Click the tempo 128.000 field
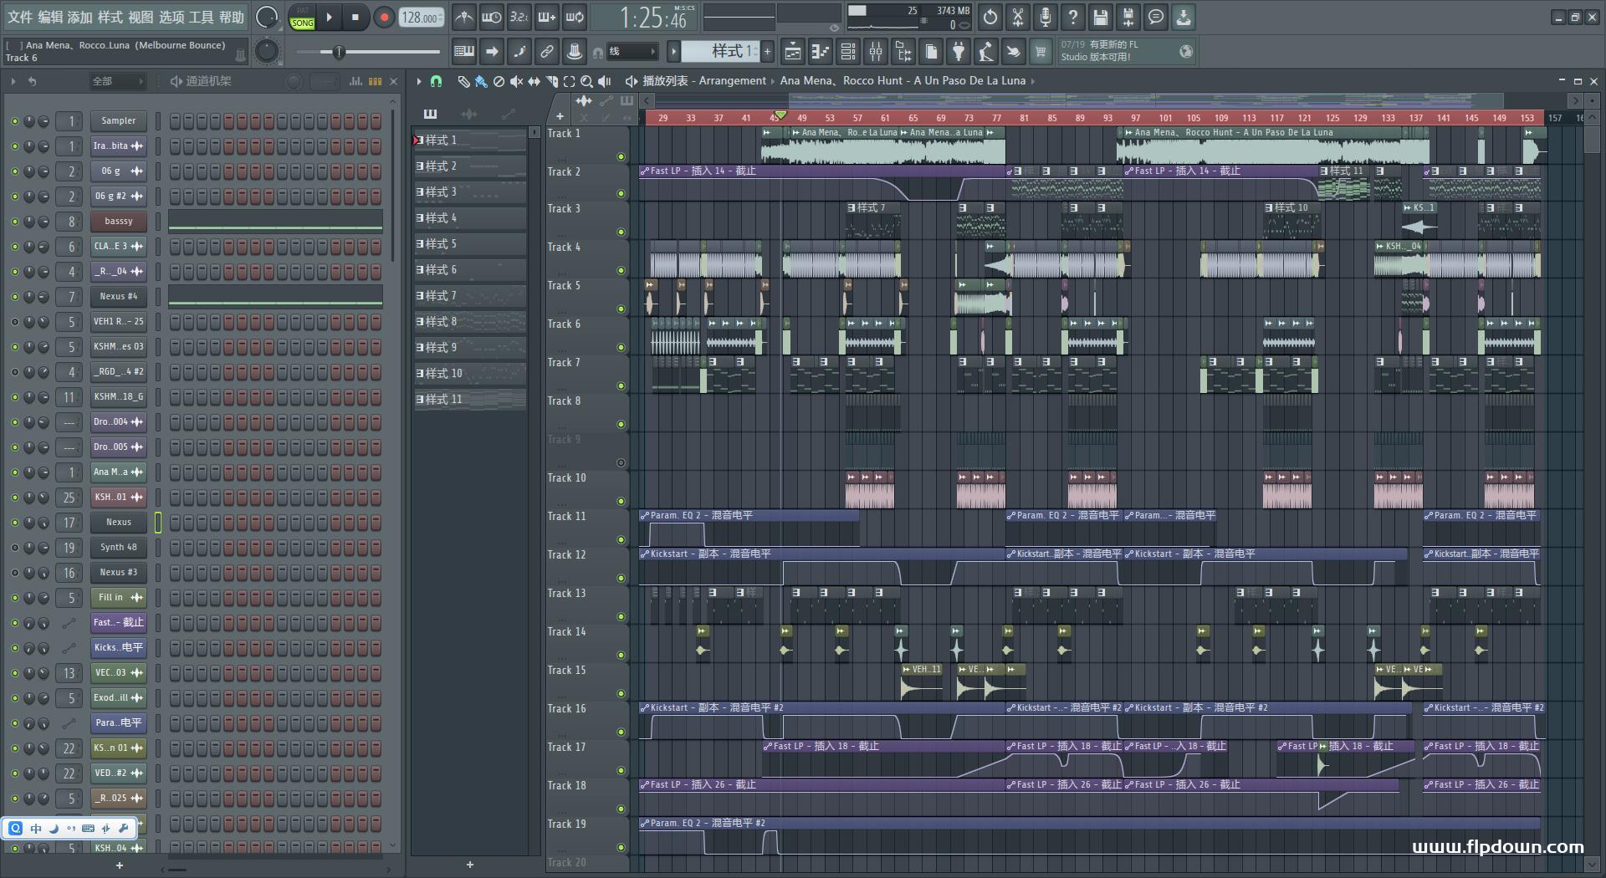Image resolution: width=1606 pixels, height=878 pixels. [x=422, y=17]
